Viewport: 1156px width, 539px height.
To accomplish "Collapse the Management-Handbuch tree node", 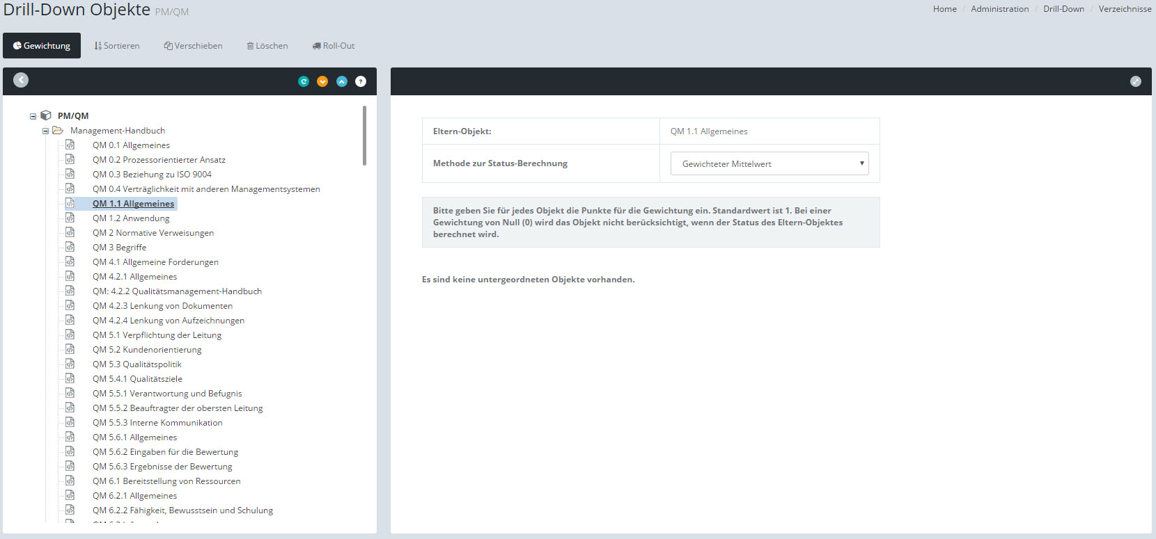I will tap(45, 131).
